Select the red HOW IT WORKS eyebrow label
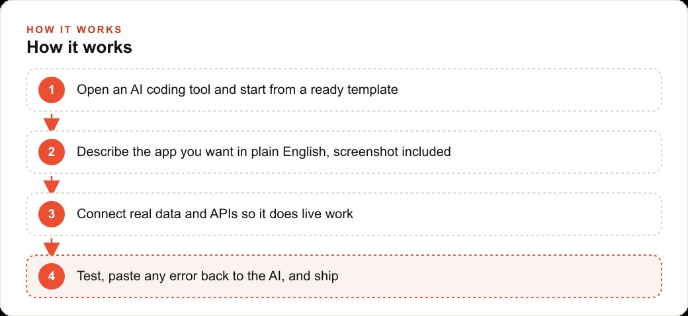The image size is (688, 316). tap(74, 30)
